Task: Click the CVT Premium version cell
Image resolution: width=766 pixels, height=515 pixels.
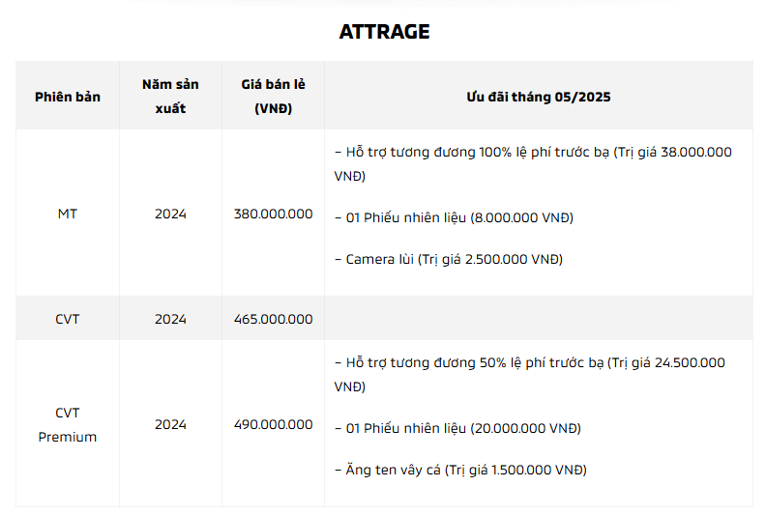Action: 68,425
